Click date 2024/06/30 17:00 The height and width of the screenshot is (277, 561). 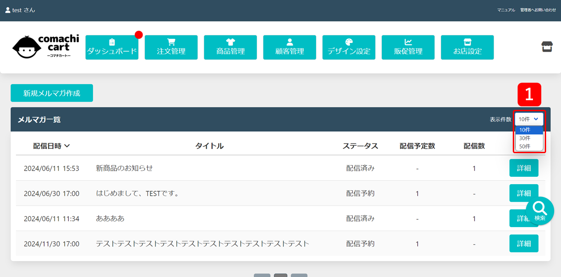[x=51, y=193]
